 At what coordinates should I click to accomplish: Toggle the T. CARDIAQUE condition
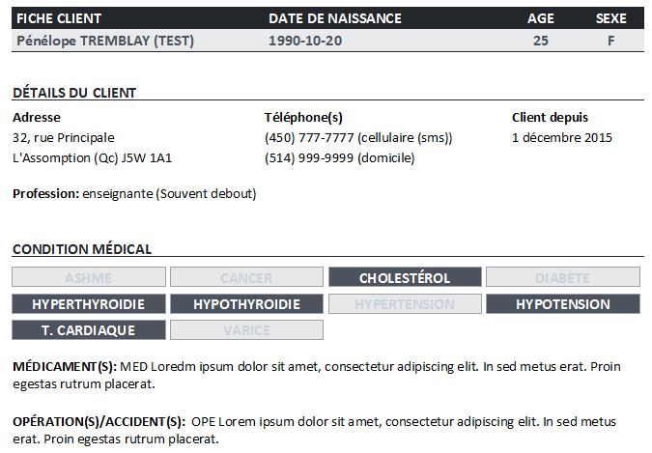[x=88, y=330]
